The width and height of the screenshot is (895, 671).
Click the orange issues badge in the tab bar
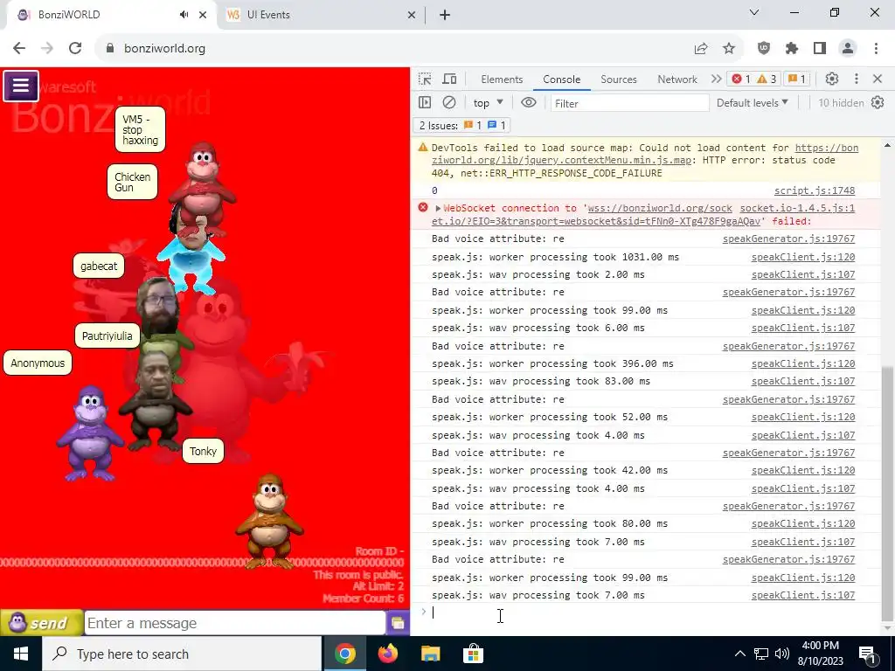(797, 79)
